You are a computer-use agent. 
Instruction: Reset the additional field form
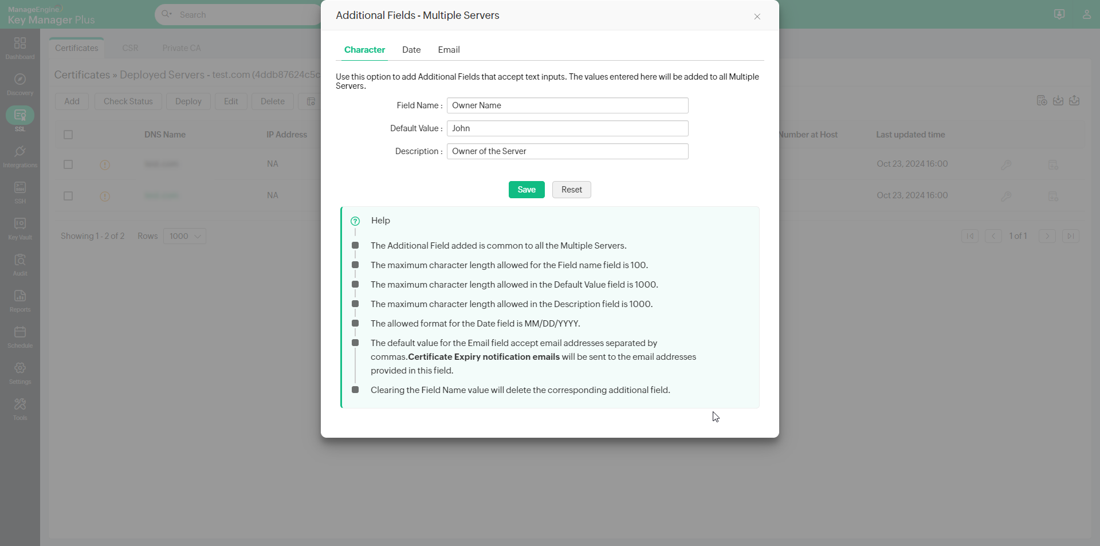point(571,189)
